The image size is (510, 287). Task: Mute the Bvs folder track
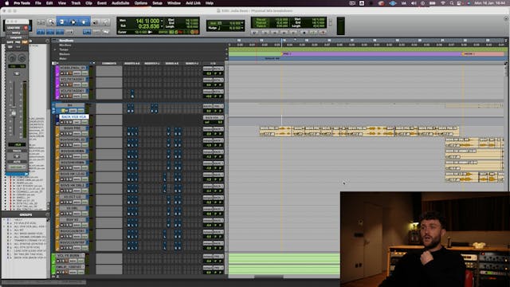click(x=68, y=111)
